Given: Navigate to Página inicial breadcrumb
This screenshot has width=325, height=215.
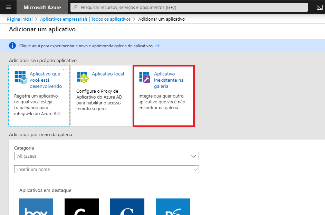Looking at the screenshot, I should click(20, 19).
